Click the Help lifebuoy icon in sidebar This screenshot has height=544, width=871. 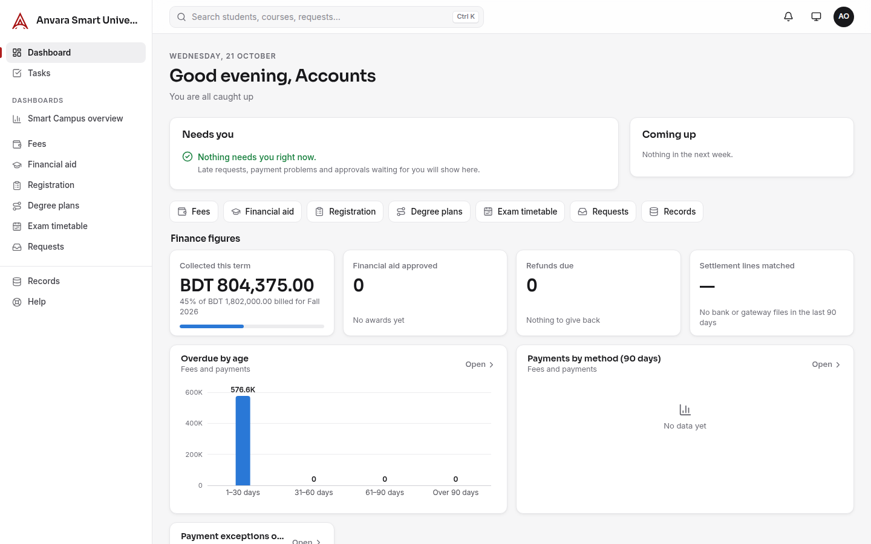(x=17, y=302)
